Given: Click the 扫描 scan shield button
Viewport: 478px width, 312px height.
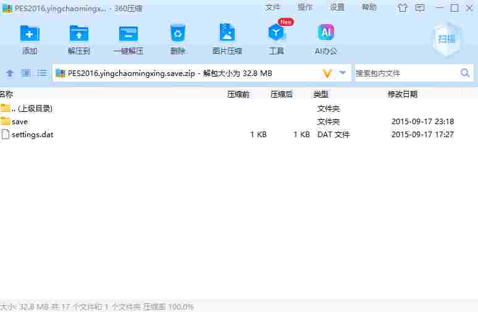Looking at the screenshot, I should coord(447,39).
